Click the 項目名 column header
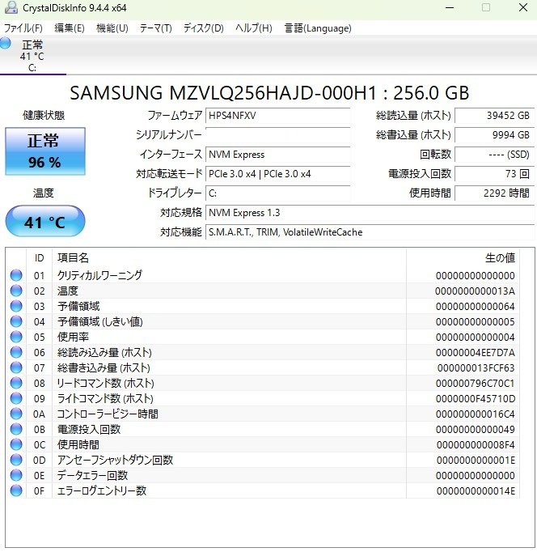The height and width of the screenshot is (552, 537). pos(230,258)
